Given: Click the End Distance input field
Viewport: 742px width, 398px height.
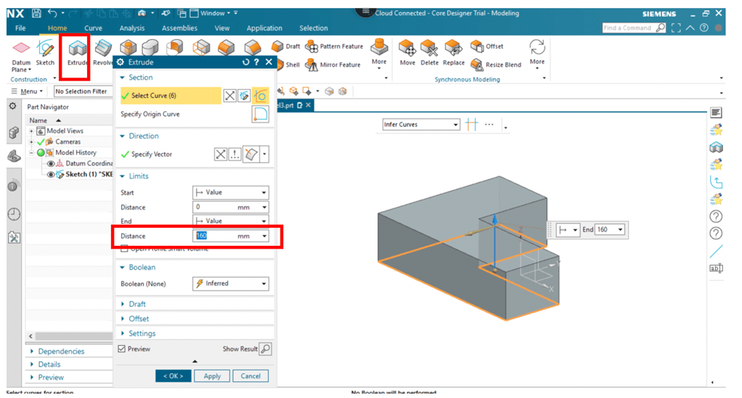Looking at the screenshot, I should 214,236.
